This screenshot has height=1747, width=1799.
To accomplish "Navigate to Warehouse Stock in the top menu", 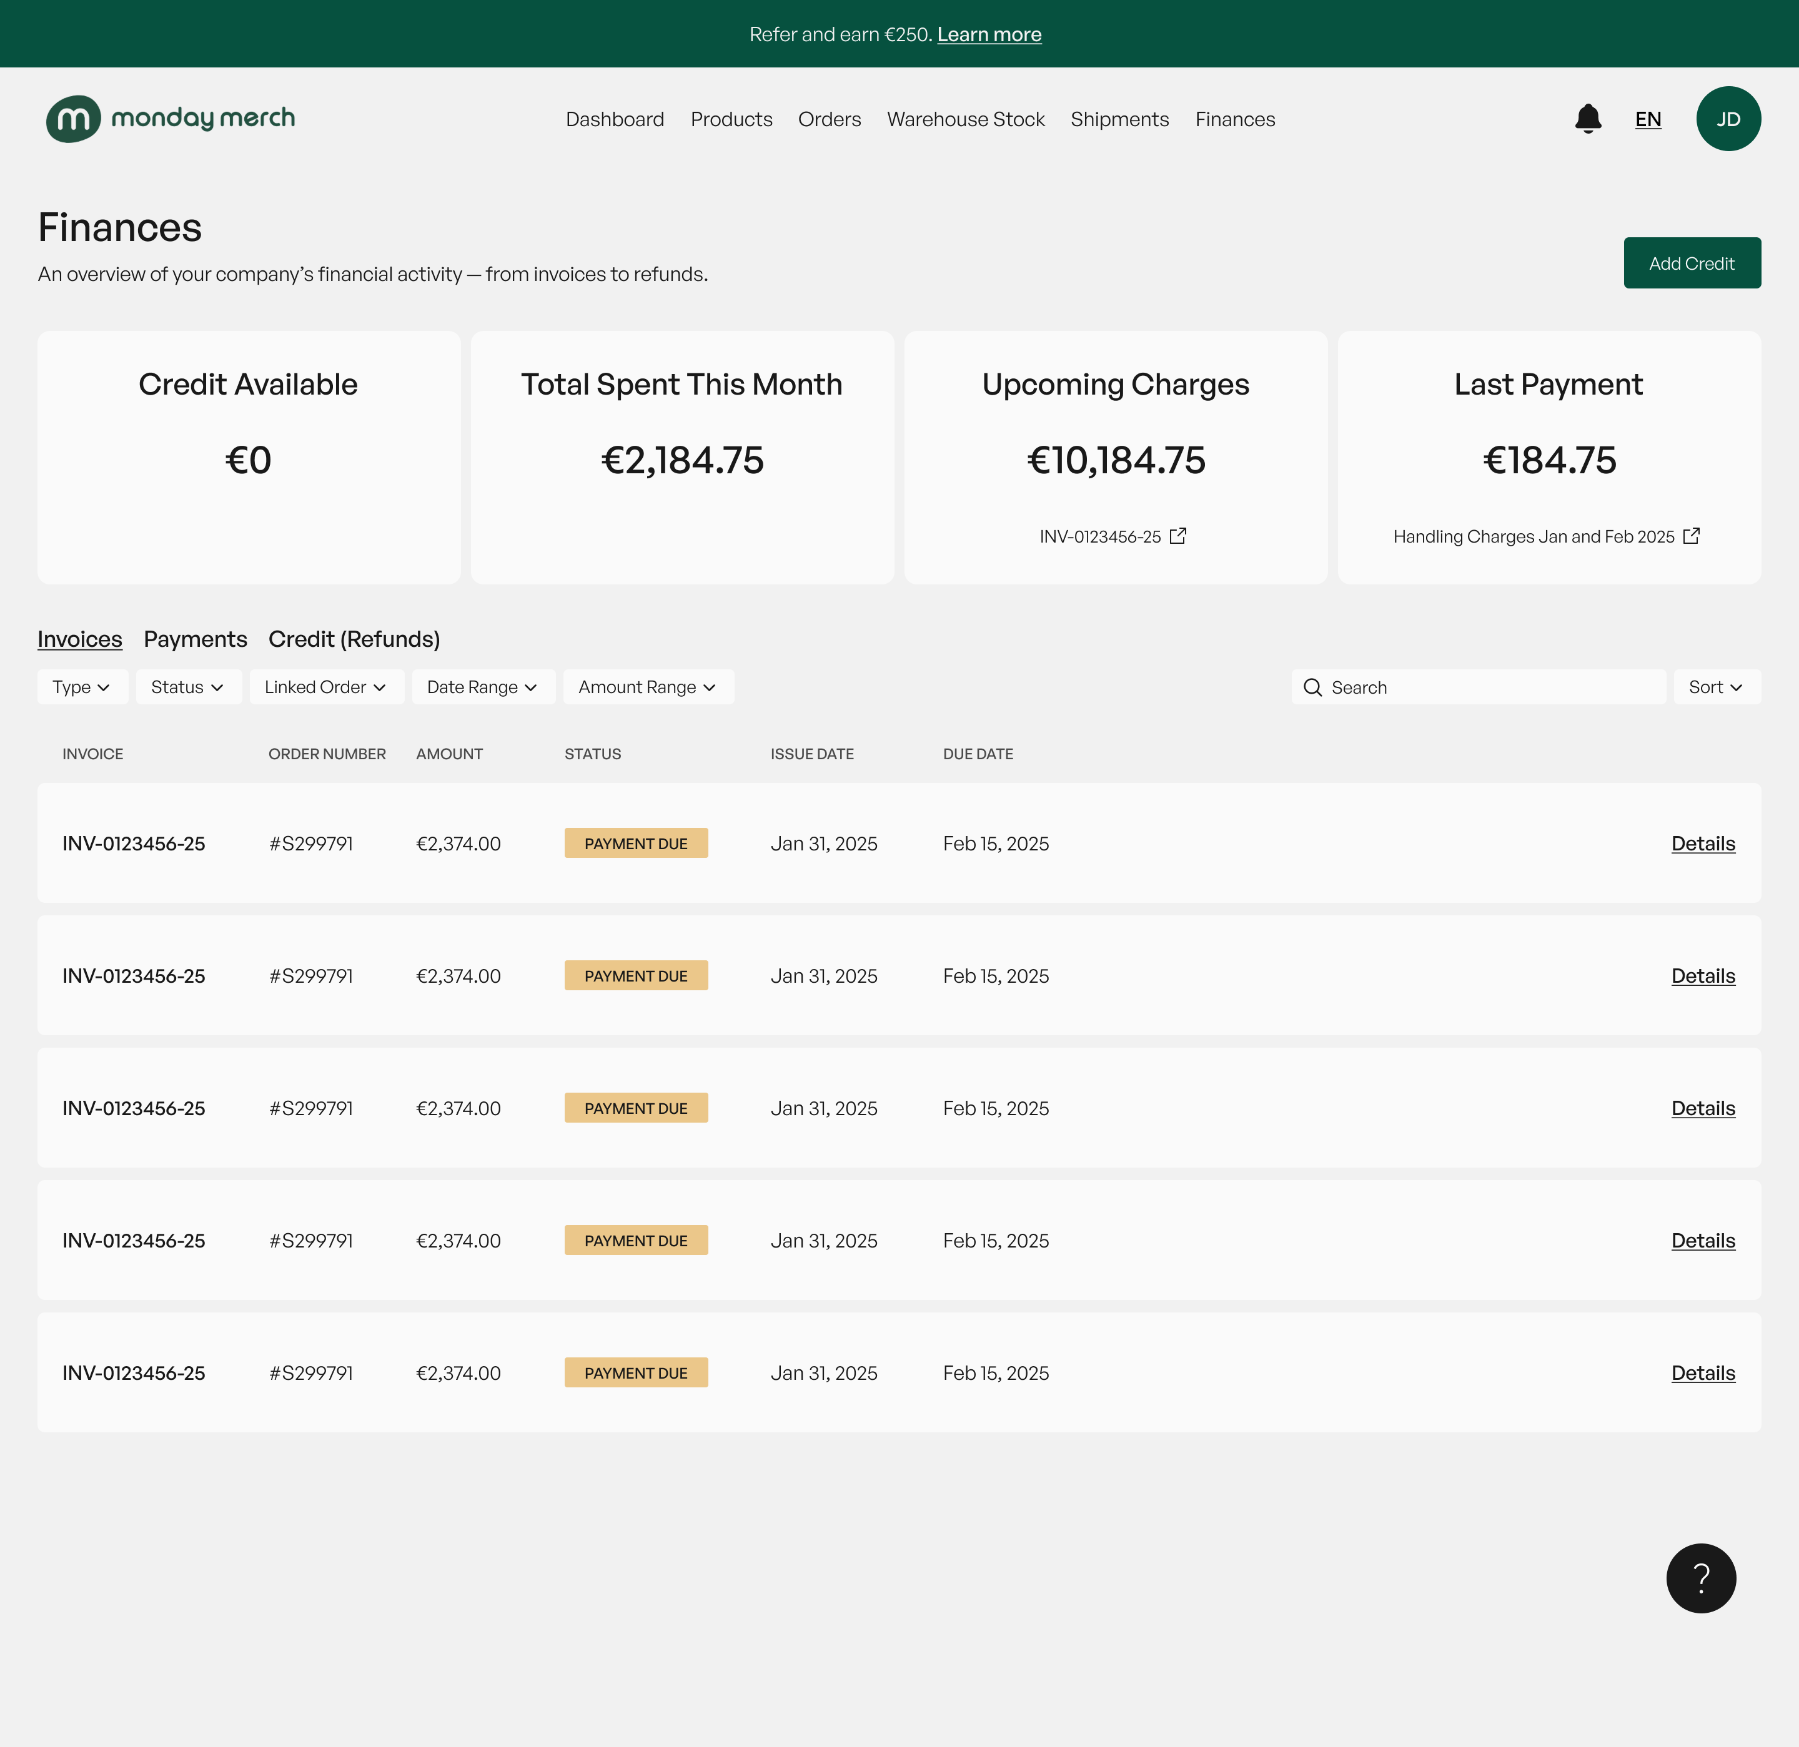I will (x=966, y=119).
